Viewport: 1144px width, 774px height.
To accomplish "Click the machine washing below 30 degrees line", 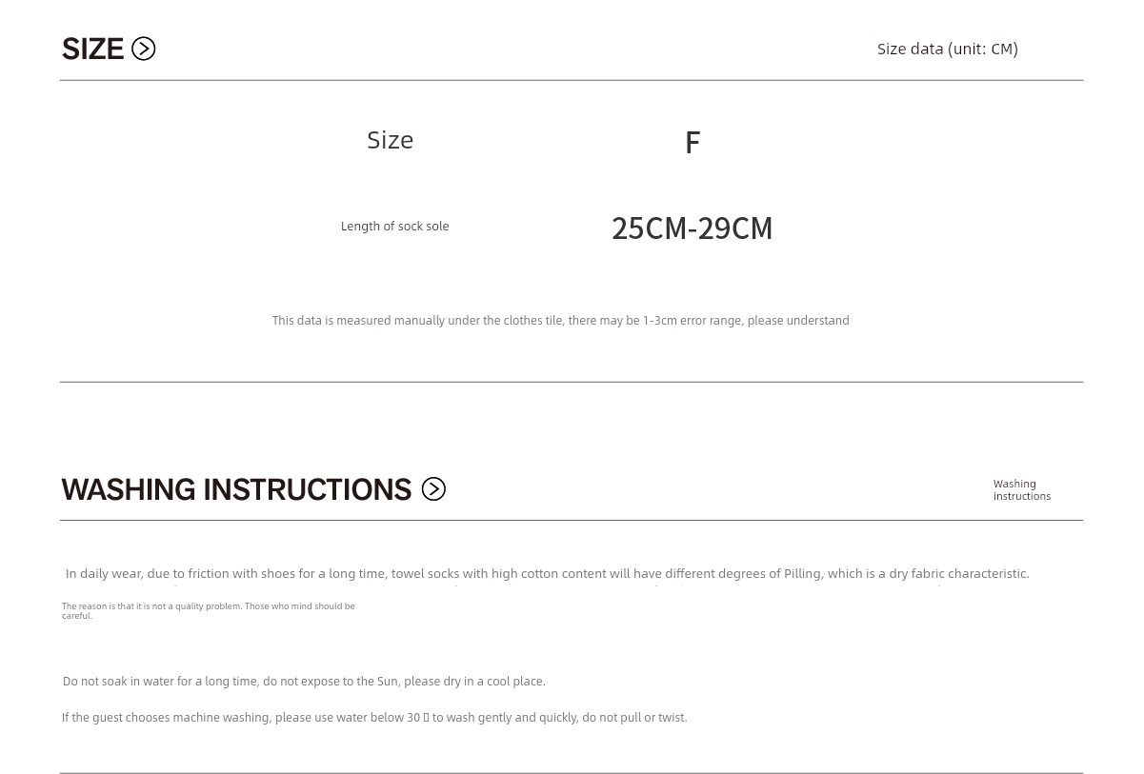I will (x=374, y=718).
